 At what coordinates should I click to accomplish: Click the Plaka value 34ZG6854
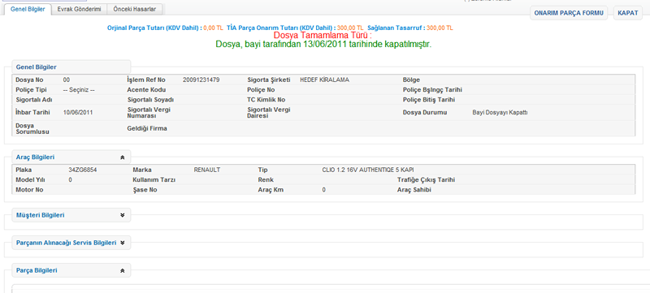point(83,170)
